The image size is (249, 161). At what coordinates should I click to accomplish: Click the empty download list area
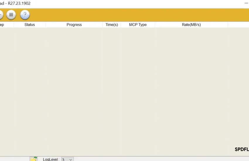pos(117,88)
